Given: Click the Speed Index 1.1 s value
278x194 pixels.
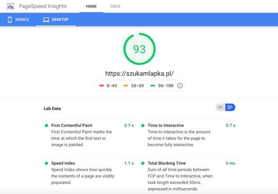Looking at the screenshot, I should pyautogui.click(x=129, y=163).
